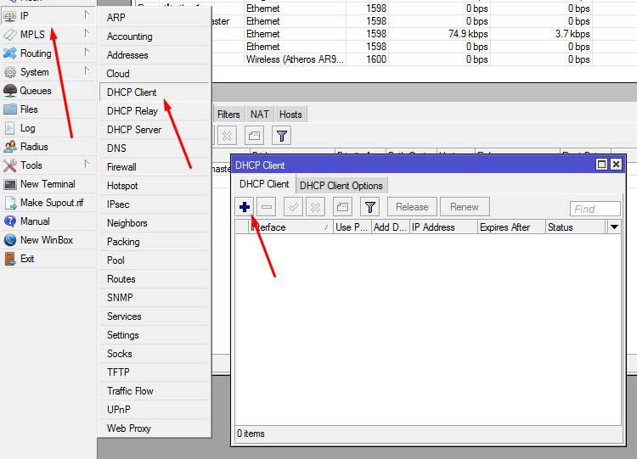Click the filter funnel icon in DHCP Client

point(369,207)
